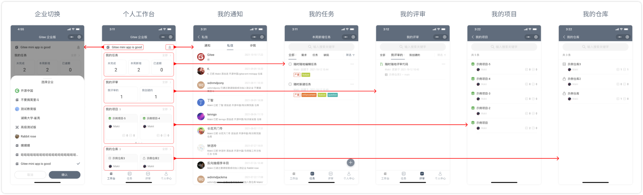Tap the green 开源中国 logo in enterprise picker
Image resolution: width=643 pixels, height=195 pixels.
tap(17, 91)
